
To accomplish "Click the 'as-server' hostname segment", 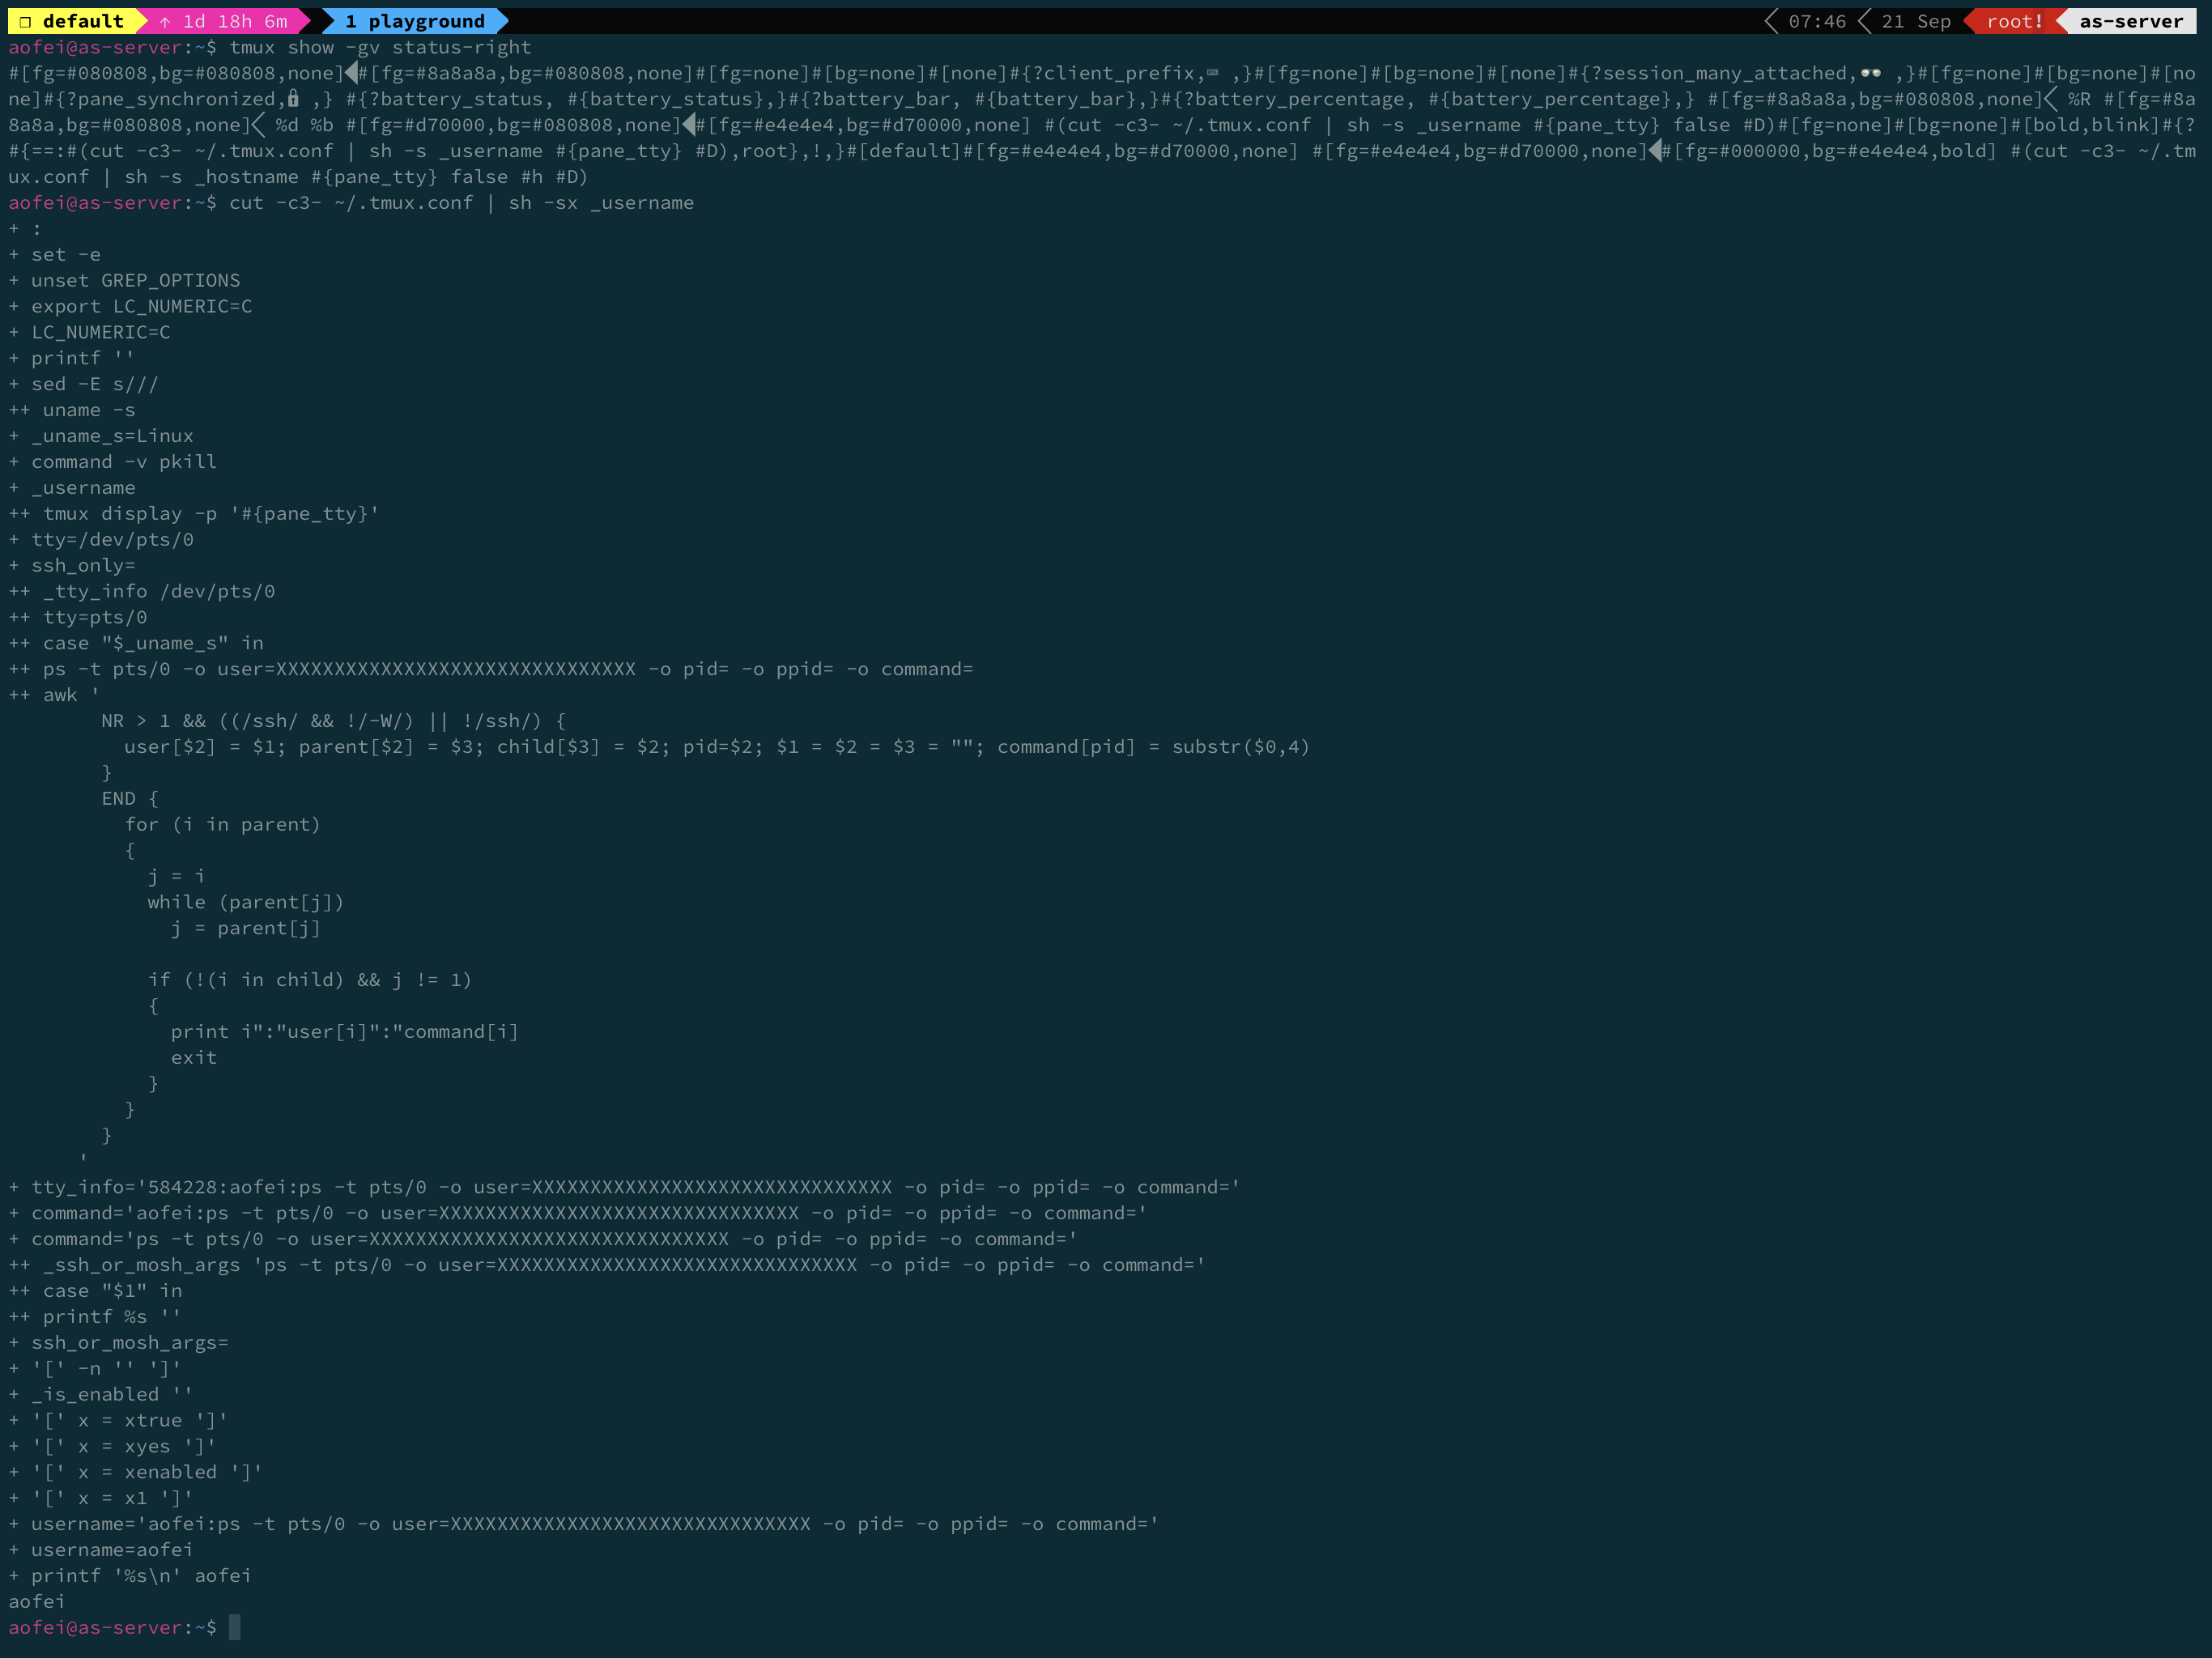I will pos(2131,21).
